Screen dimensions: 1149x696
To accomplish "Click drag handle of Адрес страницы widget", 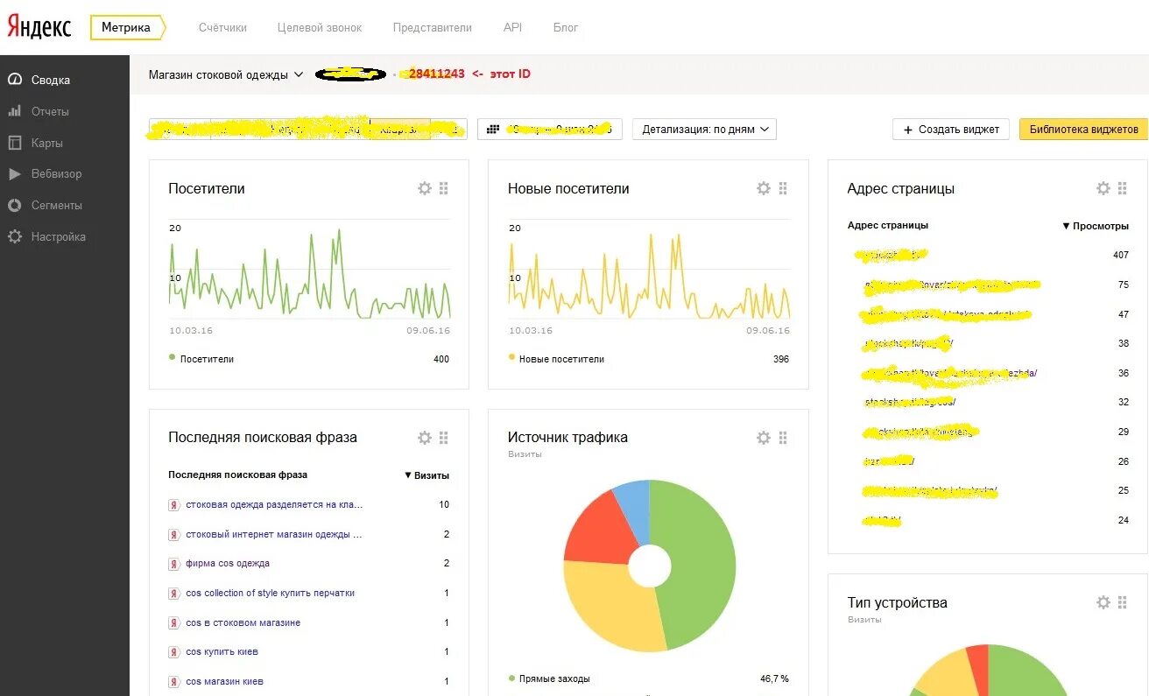I will coord(1123,188).
